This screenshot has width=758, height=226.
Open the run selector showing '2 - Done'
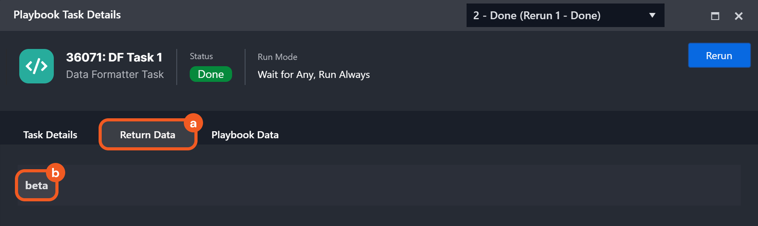click(558, 16)
